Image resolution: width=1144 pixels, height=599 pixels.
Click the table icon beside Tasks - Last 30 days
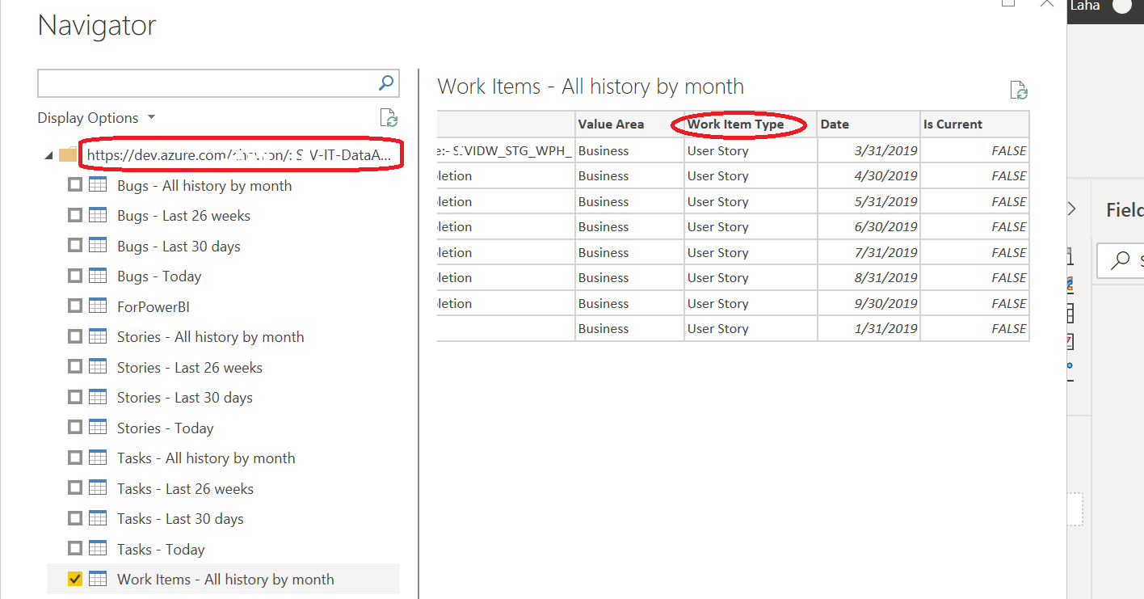coord(98,517)
